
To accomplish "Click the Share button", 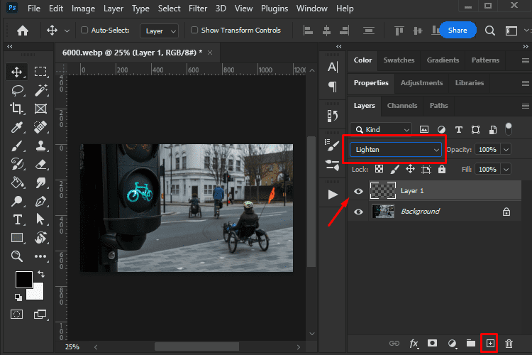I will click(x=458, y=30).
